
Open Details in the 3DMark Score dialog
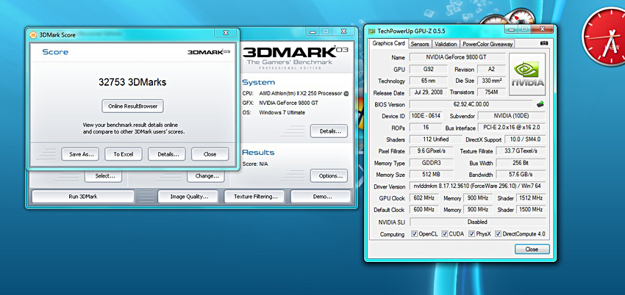coord(167,154)
